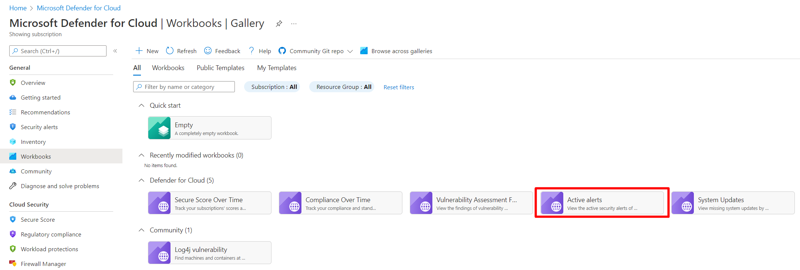The height and width of the screenshot is (270, 800).
Task: Open the Inventory cube icon
Action: pos(13,142)
